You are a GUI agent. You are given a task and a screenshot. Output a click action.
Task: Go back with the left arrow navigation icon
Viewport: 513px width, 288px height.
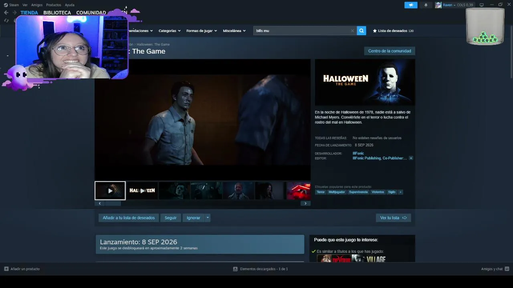click(x=6, y=12)
